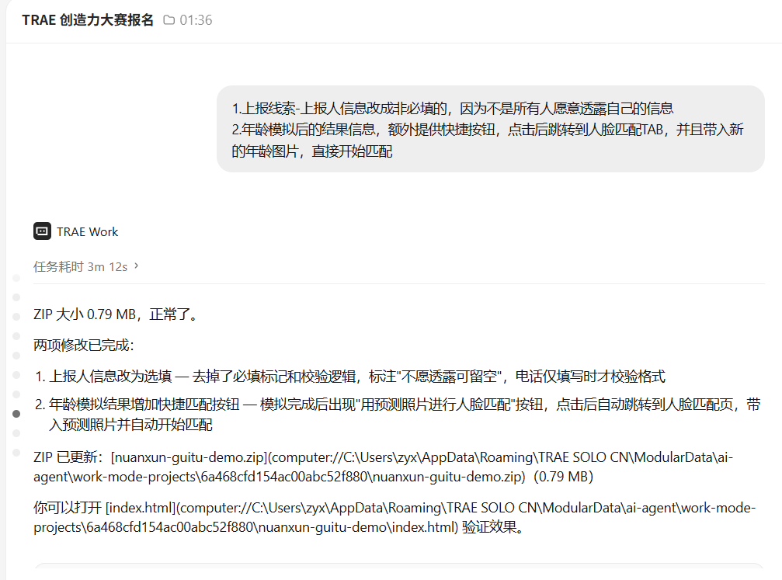
Task: Click the text 'ZIP 大小 0.79 MB,正常了。'
Action: (117, 314)
